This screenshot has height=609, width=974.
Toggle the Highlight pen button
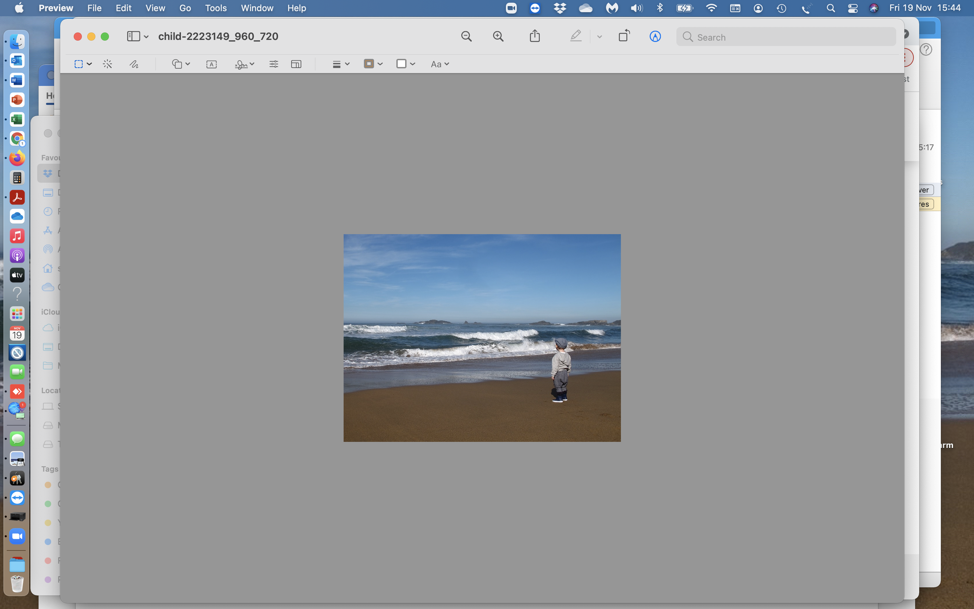coord(576,36)
